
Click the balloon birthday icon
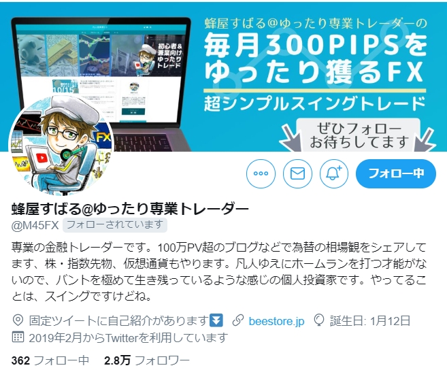(318, 320)
